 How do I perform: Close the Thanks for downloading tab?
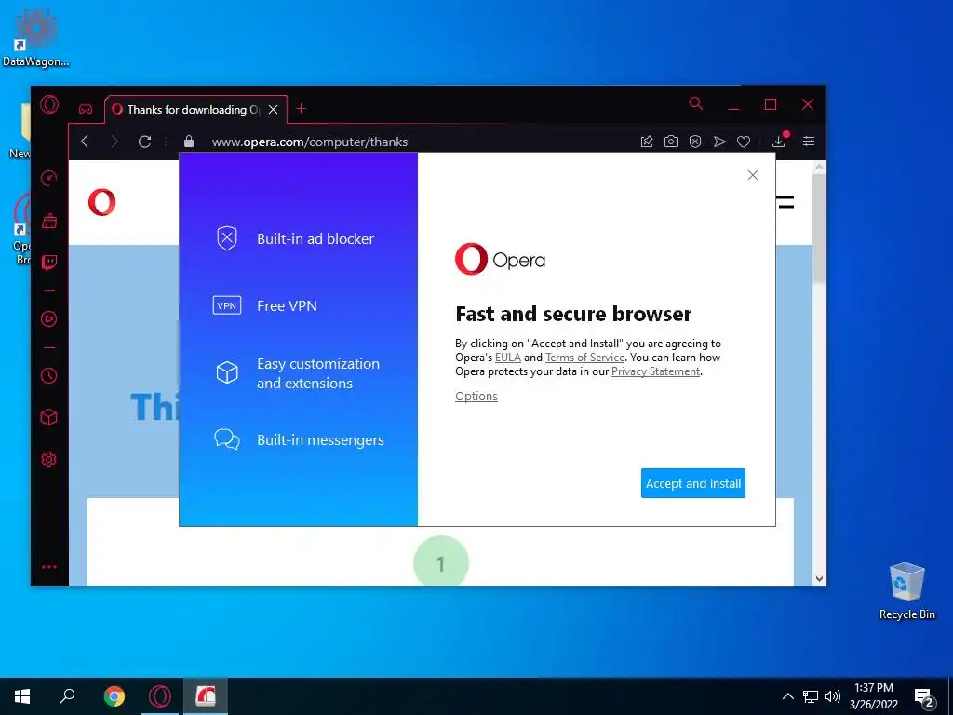pos(274,110)
